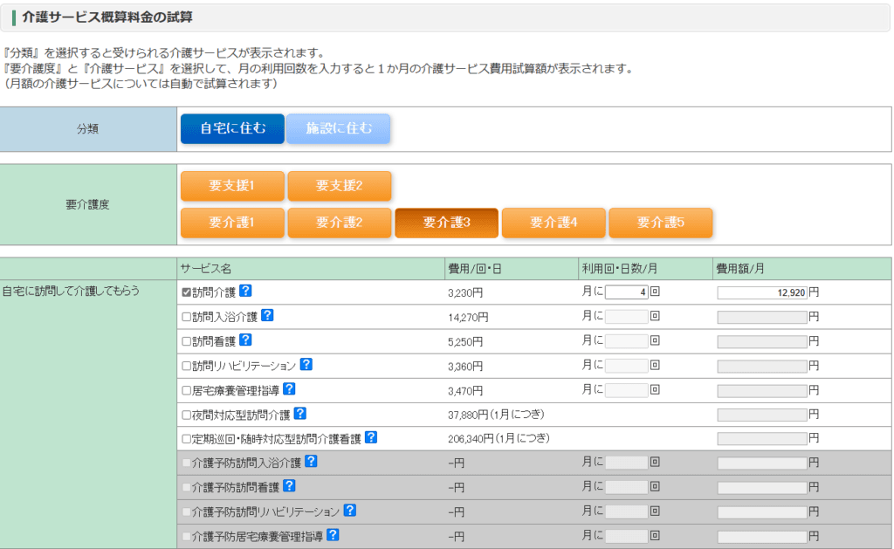894x549 pixels.
Task: Click the 訪問介護 monthly usage count field
Action: click(626, 292)
